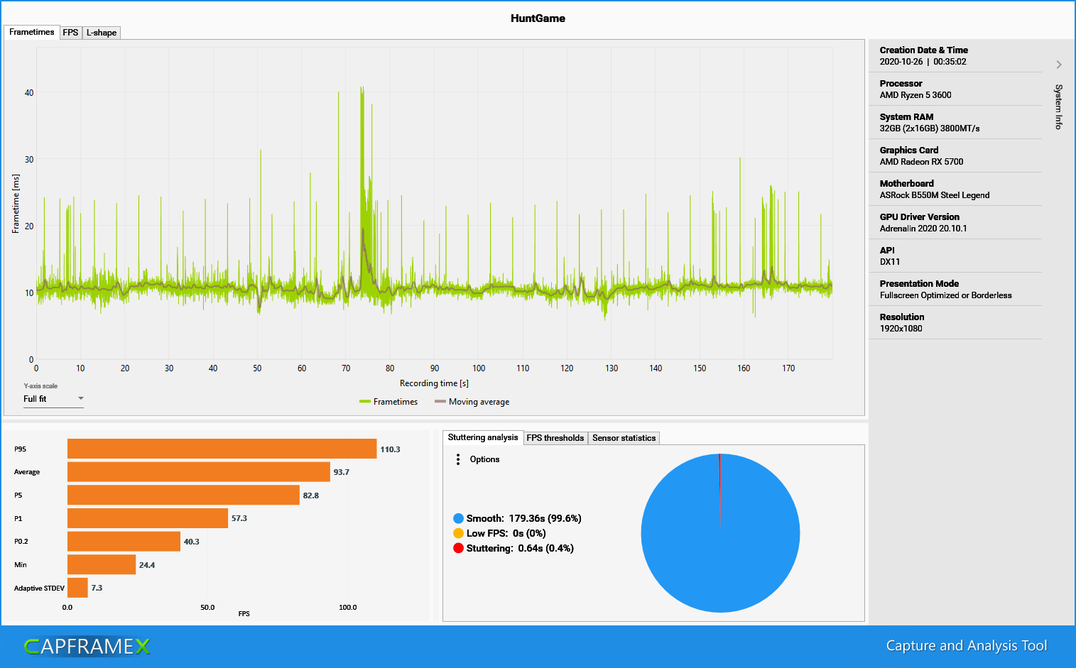This screenshot has width=1076, height=668.
Task: Click GPU driver value Adrenalin 2020 20.10.1
Action: (923, 229)
